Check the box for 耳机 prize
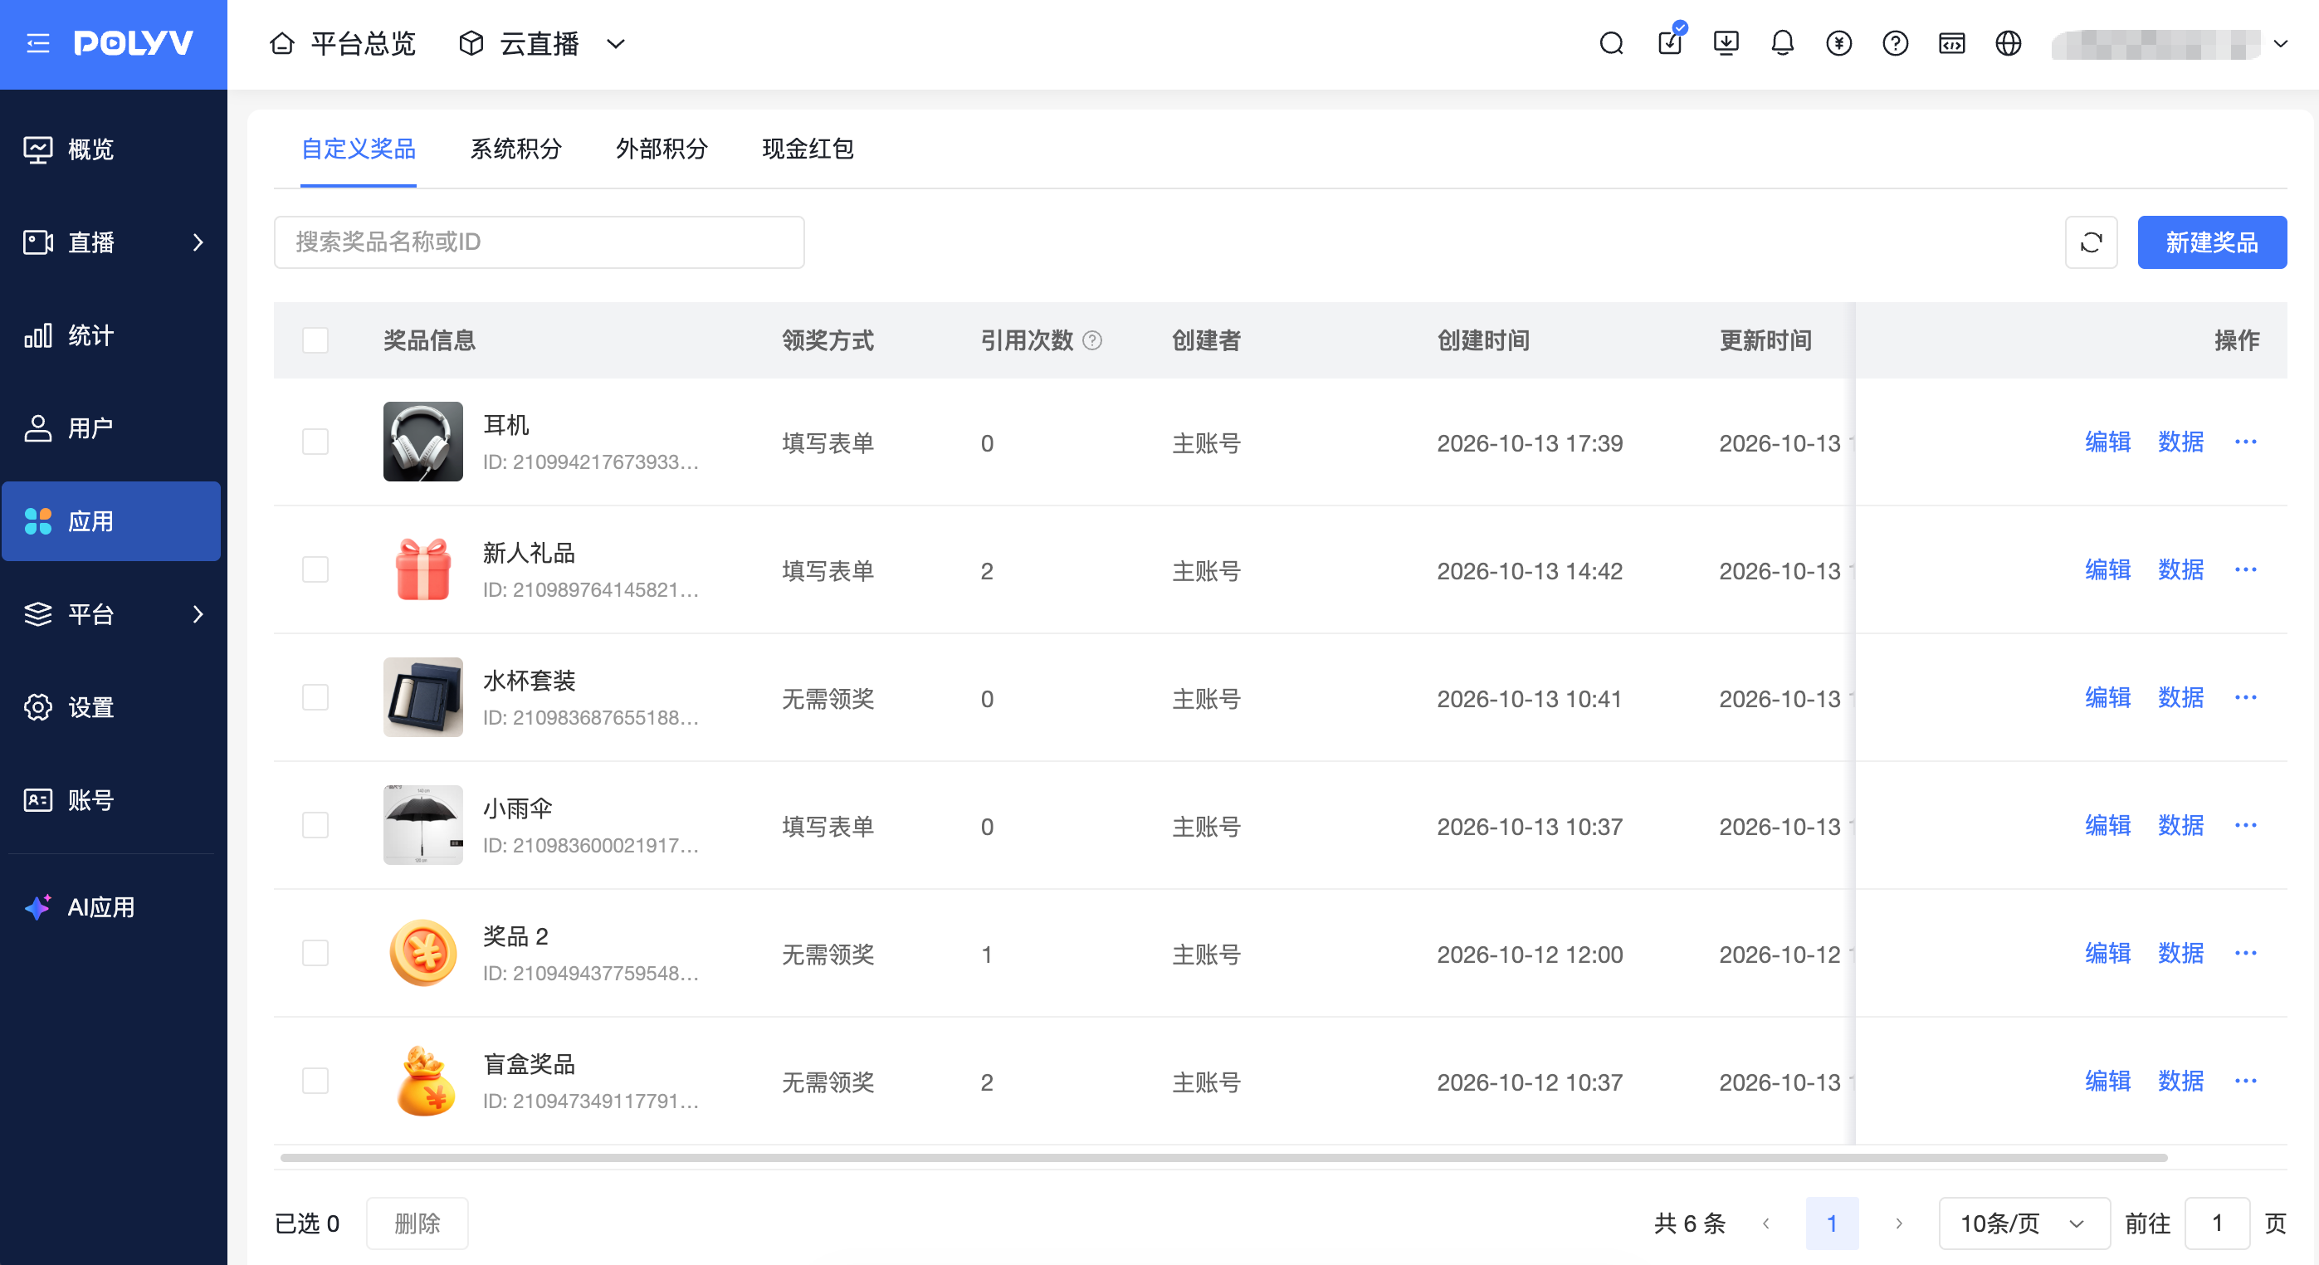2319x1265 pixels. 315,442
